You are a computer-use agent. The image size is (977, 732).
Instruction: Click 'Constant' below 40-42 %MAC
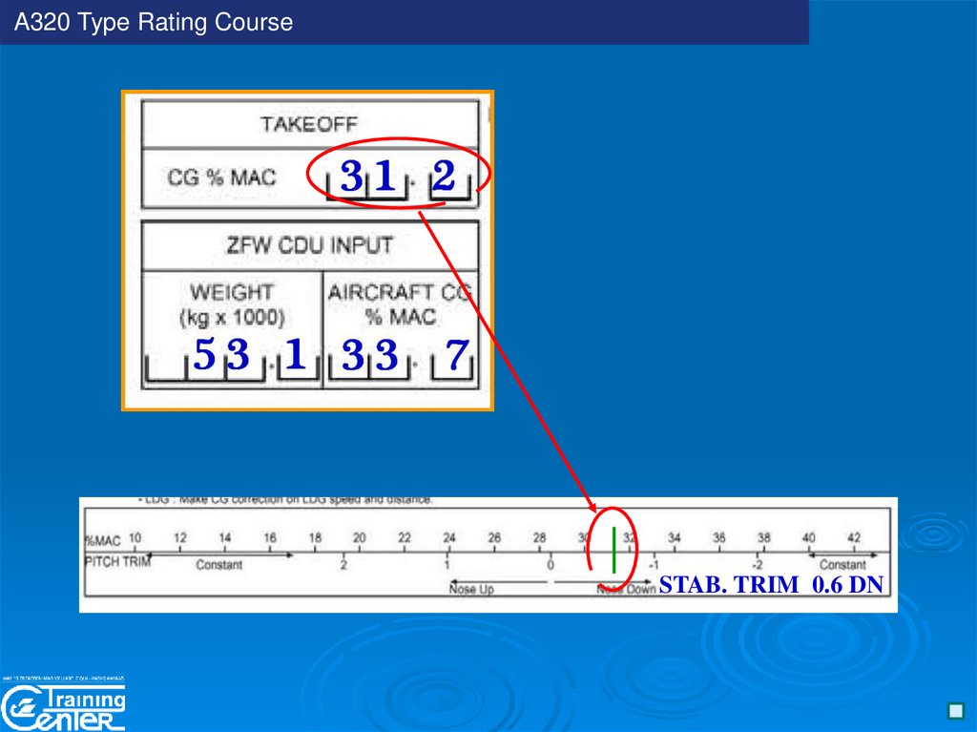click(842, 565)
